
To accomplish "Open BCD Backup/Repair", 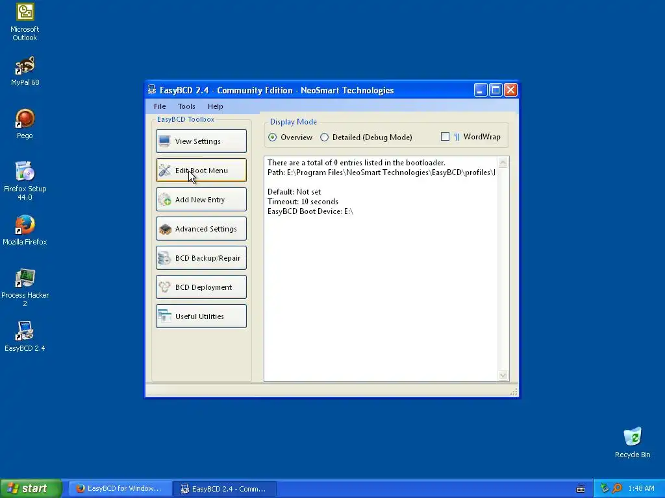I will coord(201,258).
